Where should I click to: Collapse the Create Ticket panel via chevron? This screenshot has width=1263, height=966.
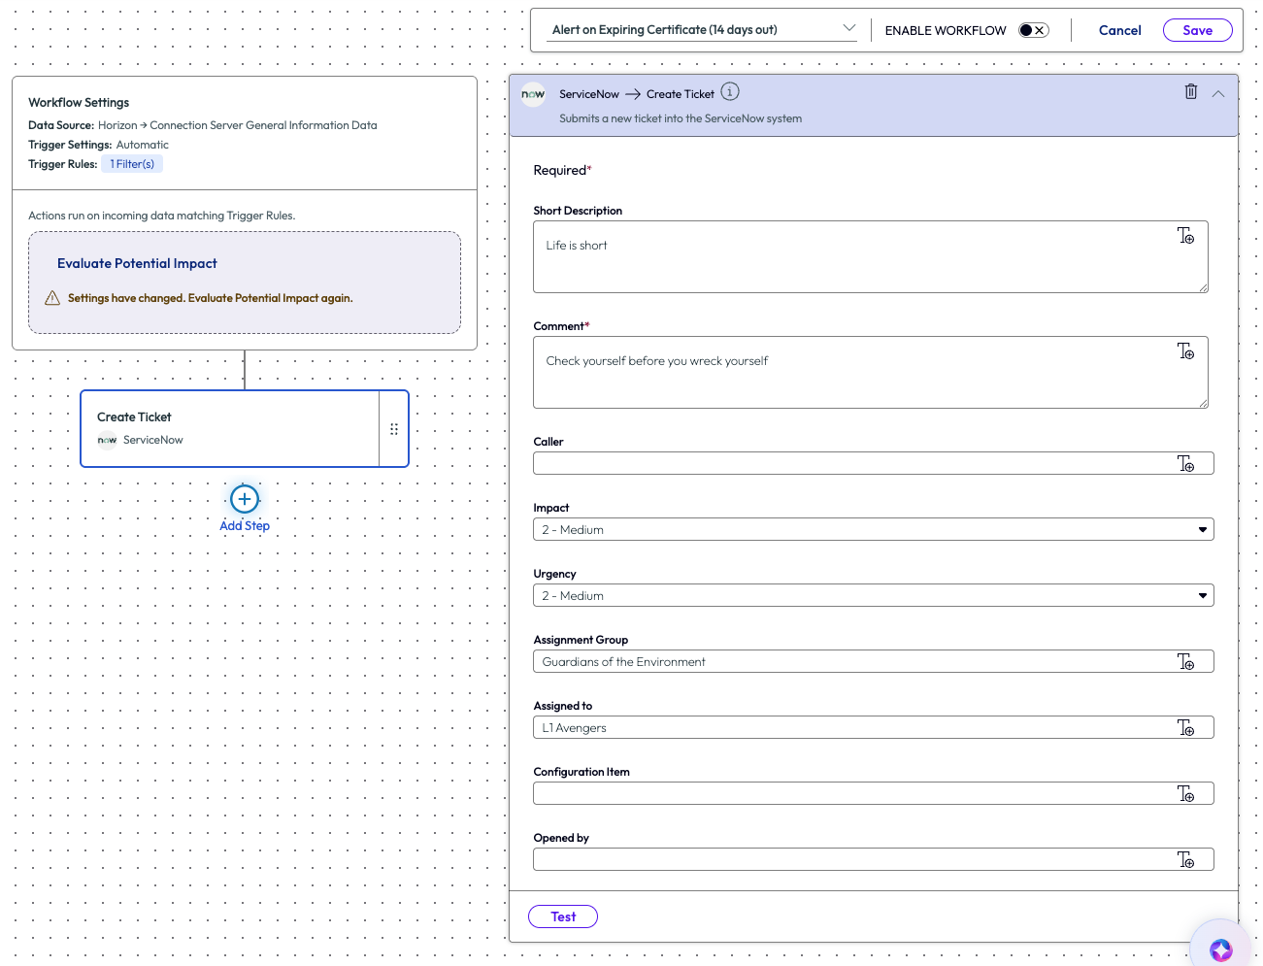pos(1218,93)
